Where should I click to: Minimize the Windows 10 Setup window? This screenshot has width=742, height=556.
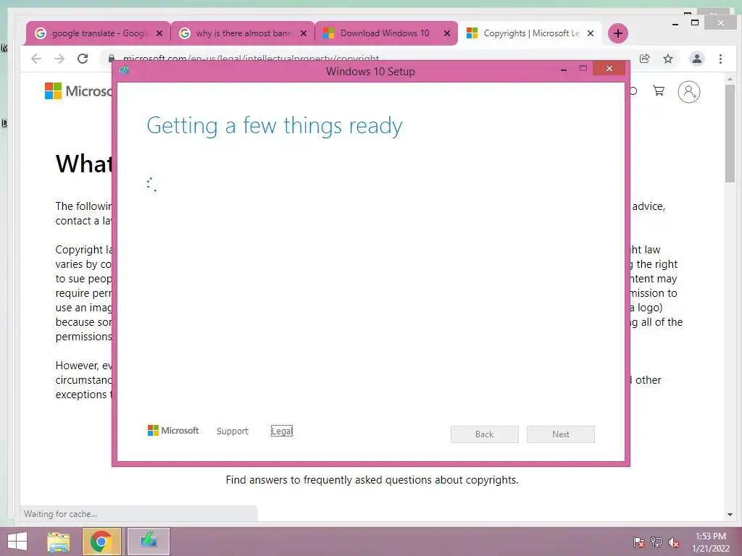pos(564,69)
